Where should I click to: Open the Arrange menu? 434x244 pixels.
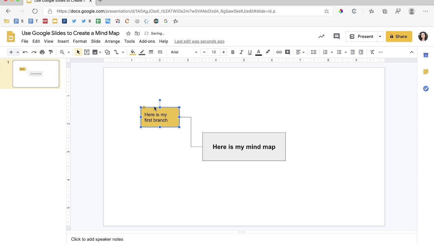112,41
